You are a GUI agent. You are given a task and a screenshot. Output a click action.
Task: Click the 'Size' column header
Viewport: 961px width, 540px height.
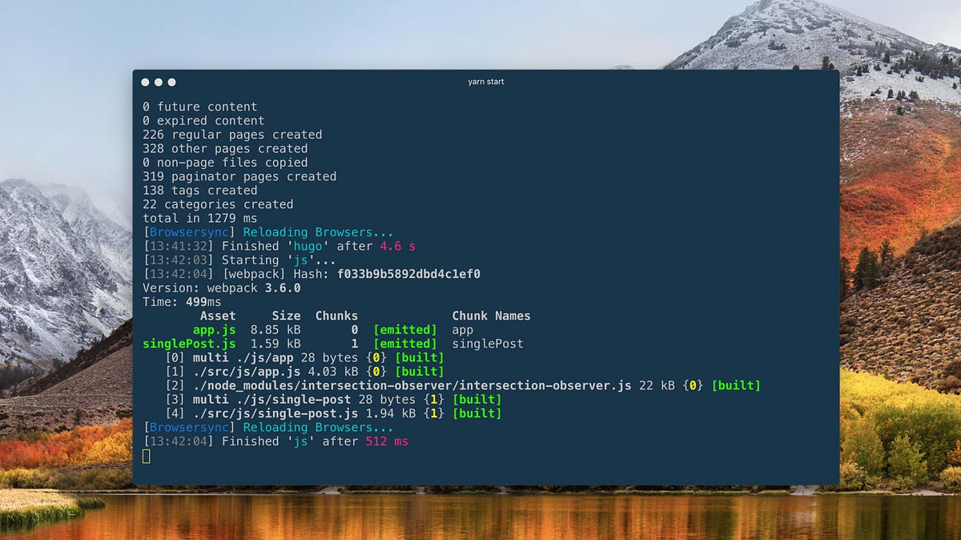(x=287, y=316)
